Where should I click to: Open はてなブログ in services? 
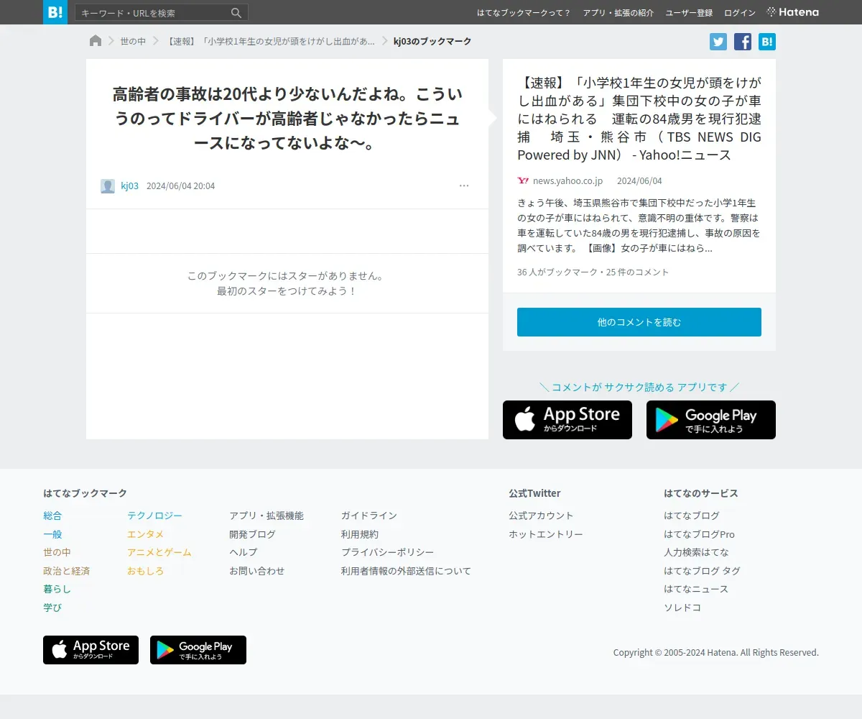(692, 516)
